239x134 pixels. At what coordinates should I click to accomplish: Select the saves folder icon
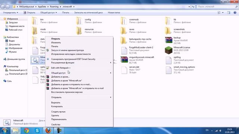tap(124, 31)
